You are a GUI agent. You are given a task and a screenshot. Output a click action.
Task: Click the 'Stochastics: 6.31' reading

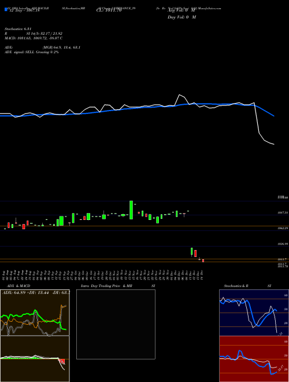18,29
